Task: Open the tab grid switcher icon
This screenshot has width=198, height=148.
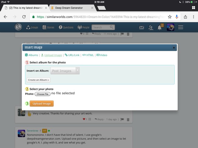Action: click(x=193, y=8)
